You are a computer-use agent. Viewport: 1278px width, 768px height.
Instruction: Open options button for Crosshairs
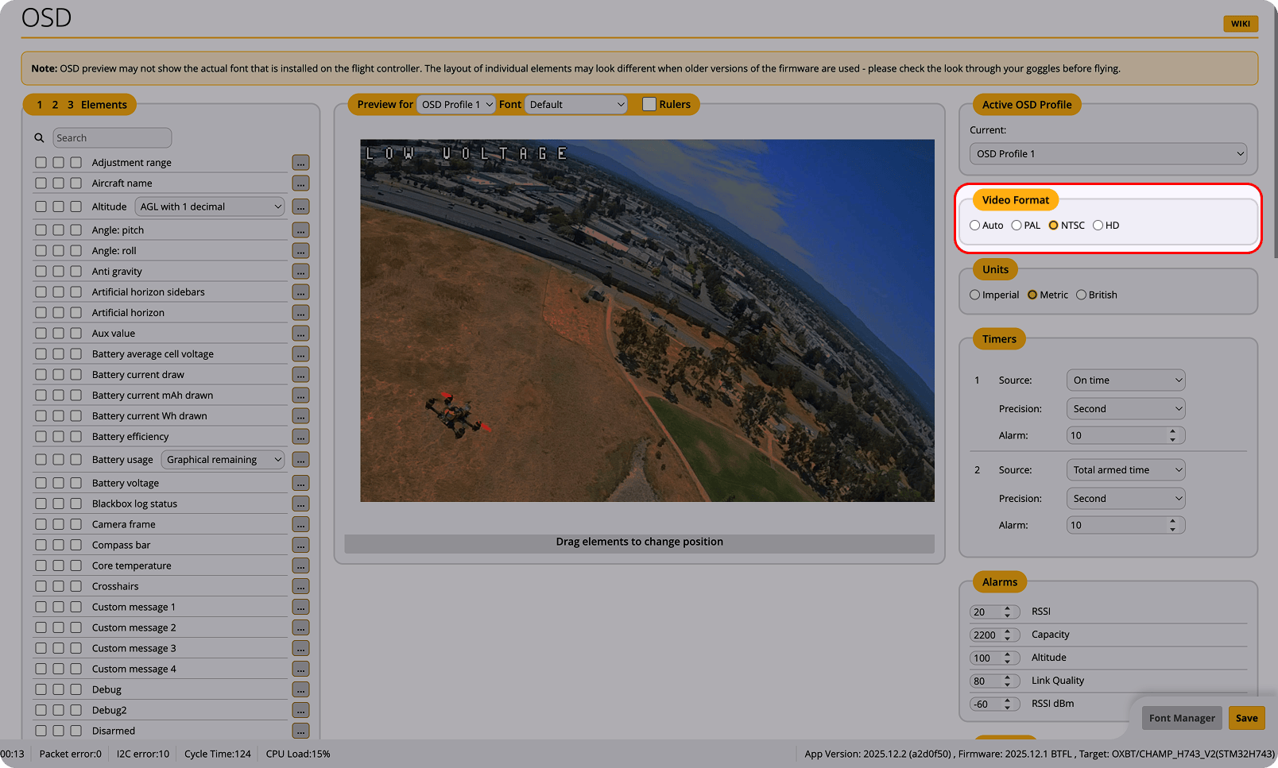pyautogui.click(x=300, y=586)
